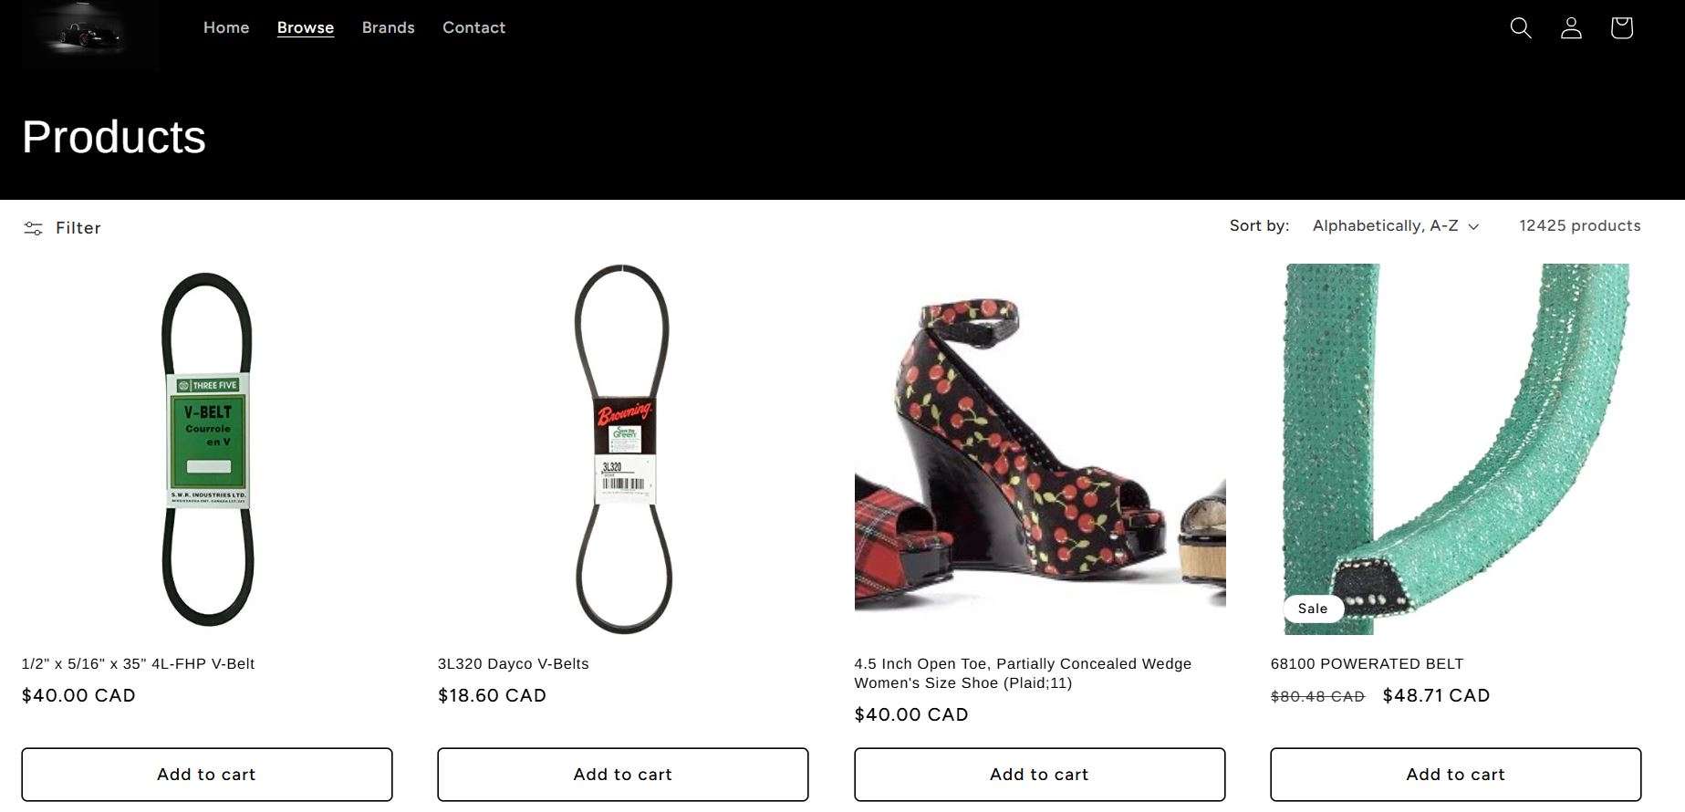Viewport: 1685px width, 812px height.
Task: Open the search magnifier icon
Action: pos(1521,28)
